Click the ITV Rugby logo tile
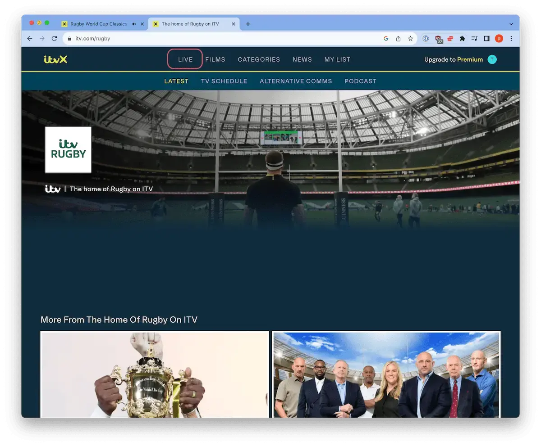Viewport: 541px width, 446px height. (x=68, y=149)
